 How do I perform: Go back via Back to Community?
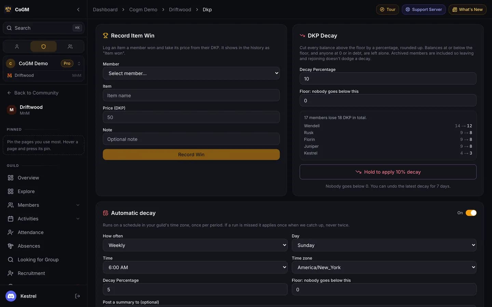pyautogui.click(x=33, y=93)
